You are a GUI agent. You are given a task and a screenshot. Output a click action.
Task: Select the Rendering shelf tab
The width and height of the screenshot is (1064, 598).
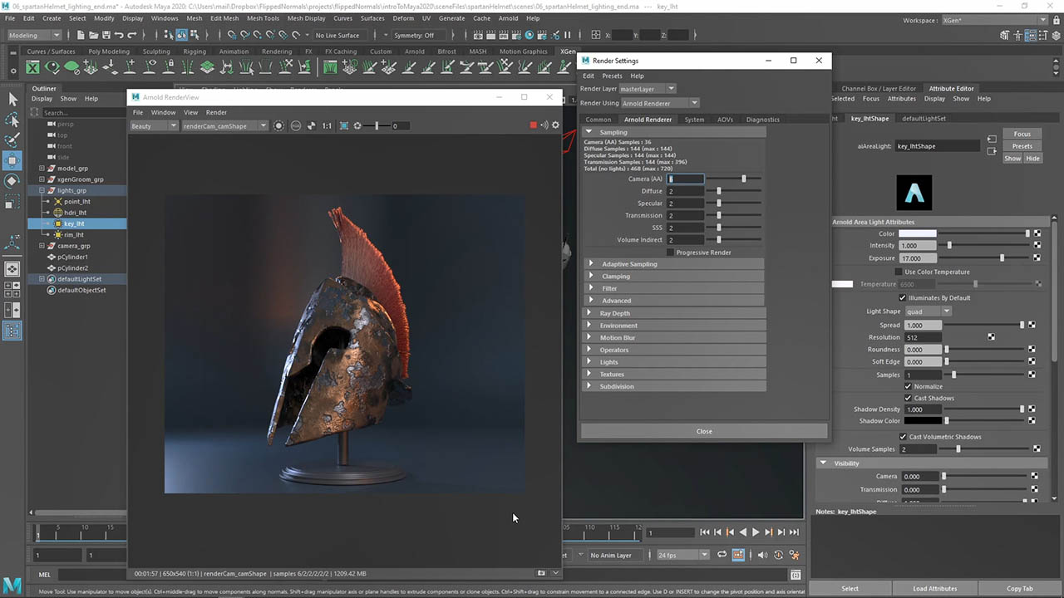point(277,51)
